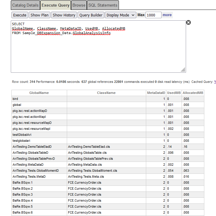The height and width of the screenshot is (216, 216).
Task: Click the 22861 commands executed text
Action: (x=134, y=82)
